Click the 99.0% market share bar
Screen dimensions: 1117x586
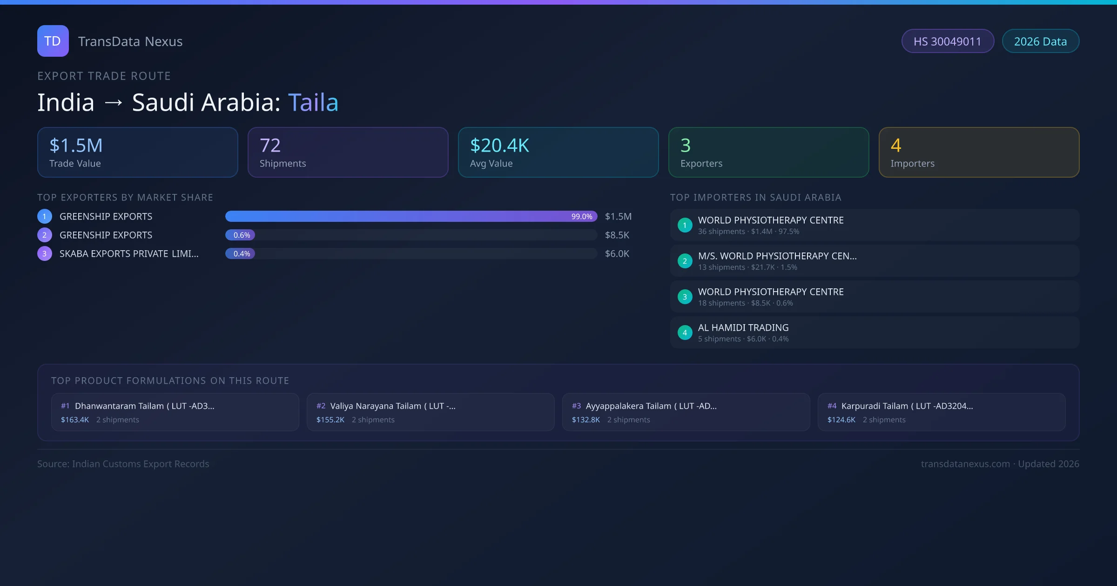[411, 216]
